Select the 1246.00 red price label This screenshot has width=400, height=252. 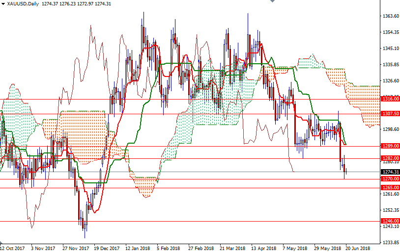pos(389,221)
